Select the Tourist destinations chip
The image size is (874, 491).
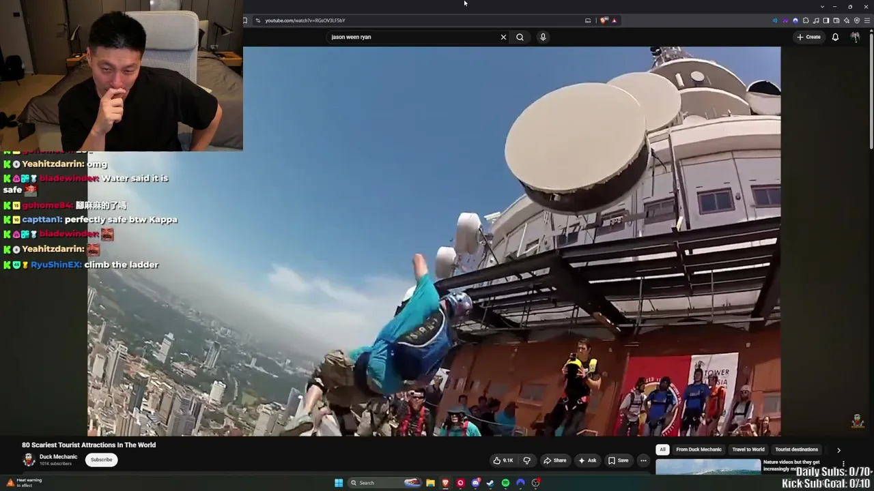pyautogui.click(x=796, y=449)
